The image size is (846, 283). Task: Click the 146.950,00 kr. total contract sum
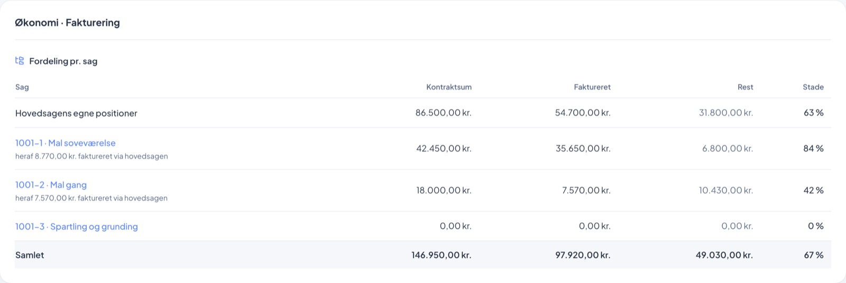pos(442,255)
